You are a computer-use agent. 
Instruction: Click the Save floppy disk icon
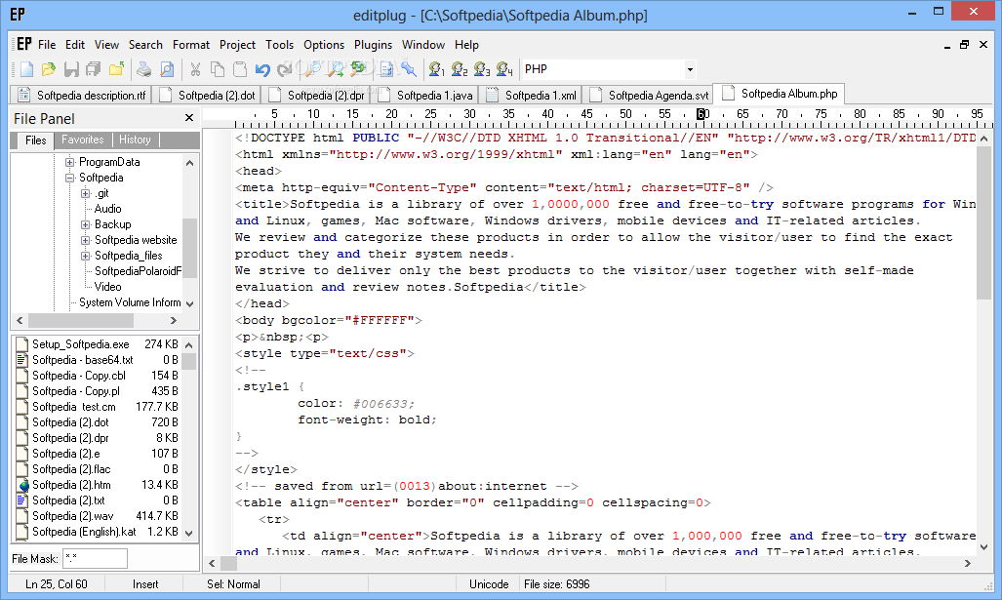pos(71,69)
